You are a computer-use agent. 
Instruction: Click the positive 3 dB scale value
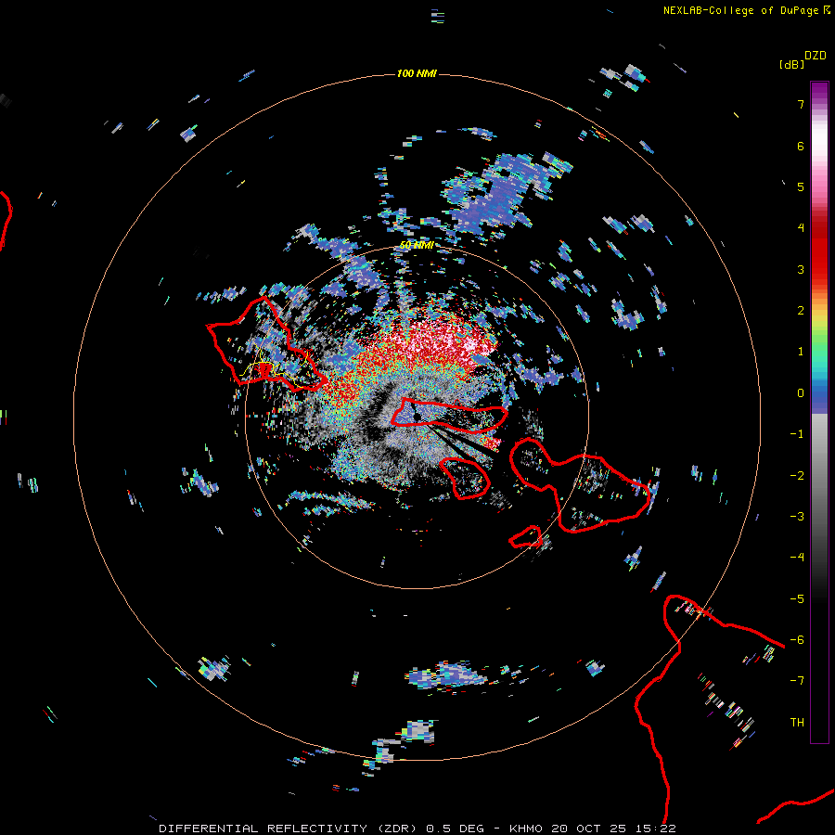801,269
